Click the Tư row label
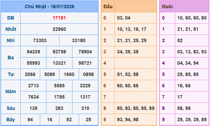This screenshot has height=126, width=210. [x=11, y=74]
